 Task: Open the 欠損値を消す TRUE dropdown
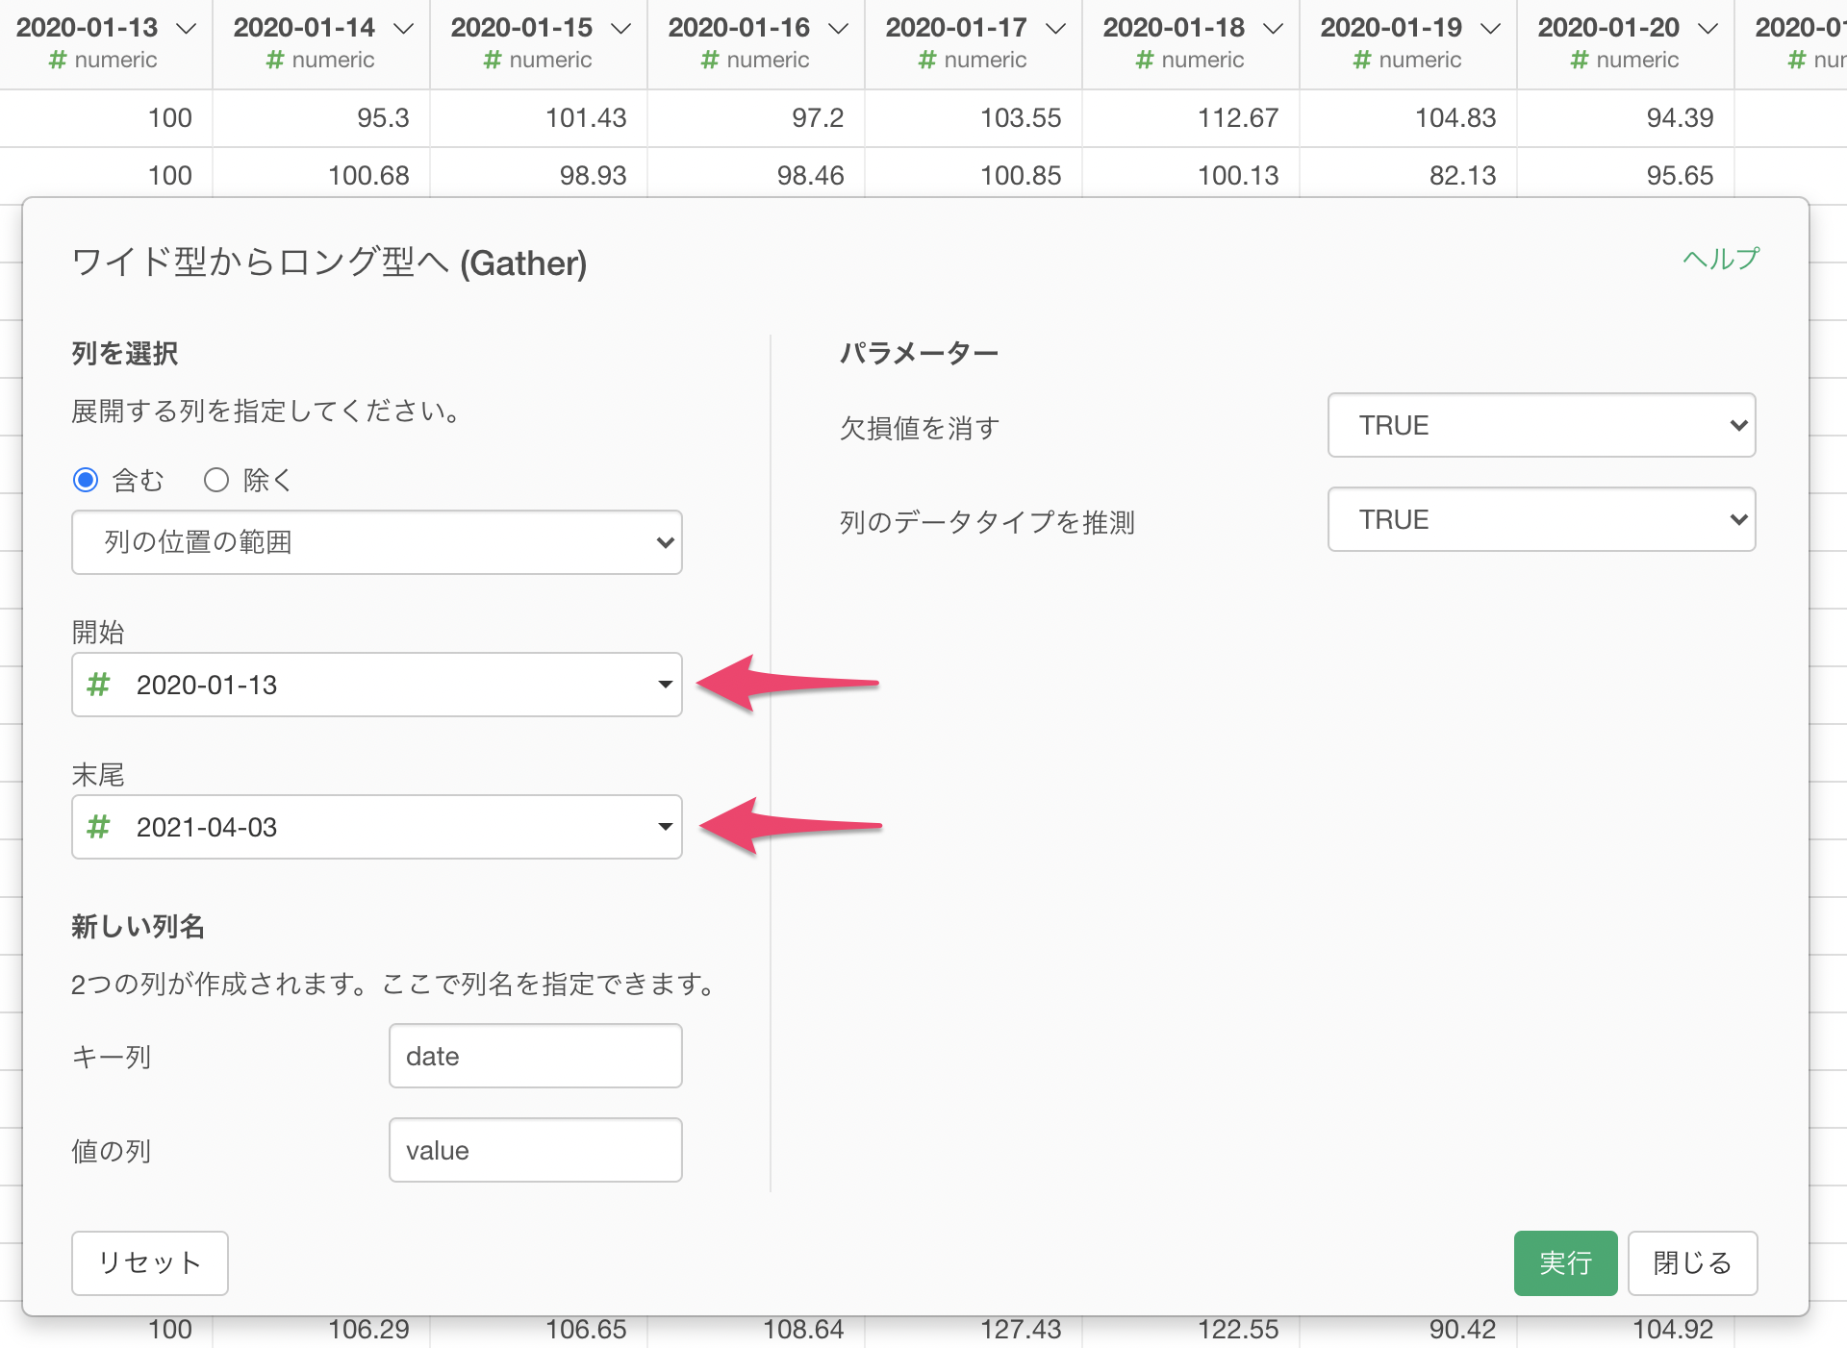tap(1541, 425)
